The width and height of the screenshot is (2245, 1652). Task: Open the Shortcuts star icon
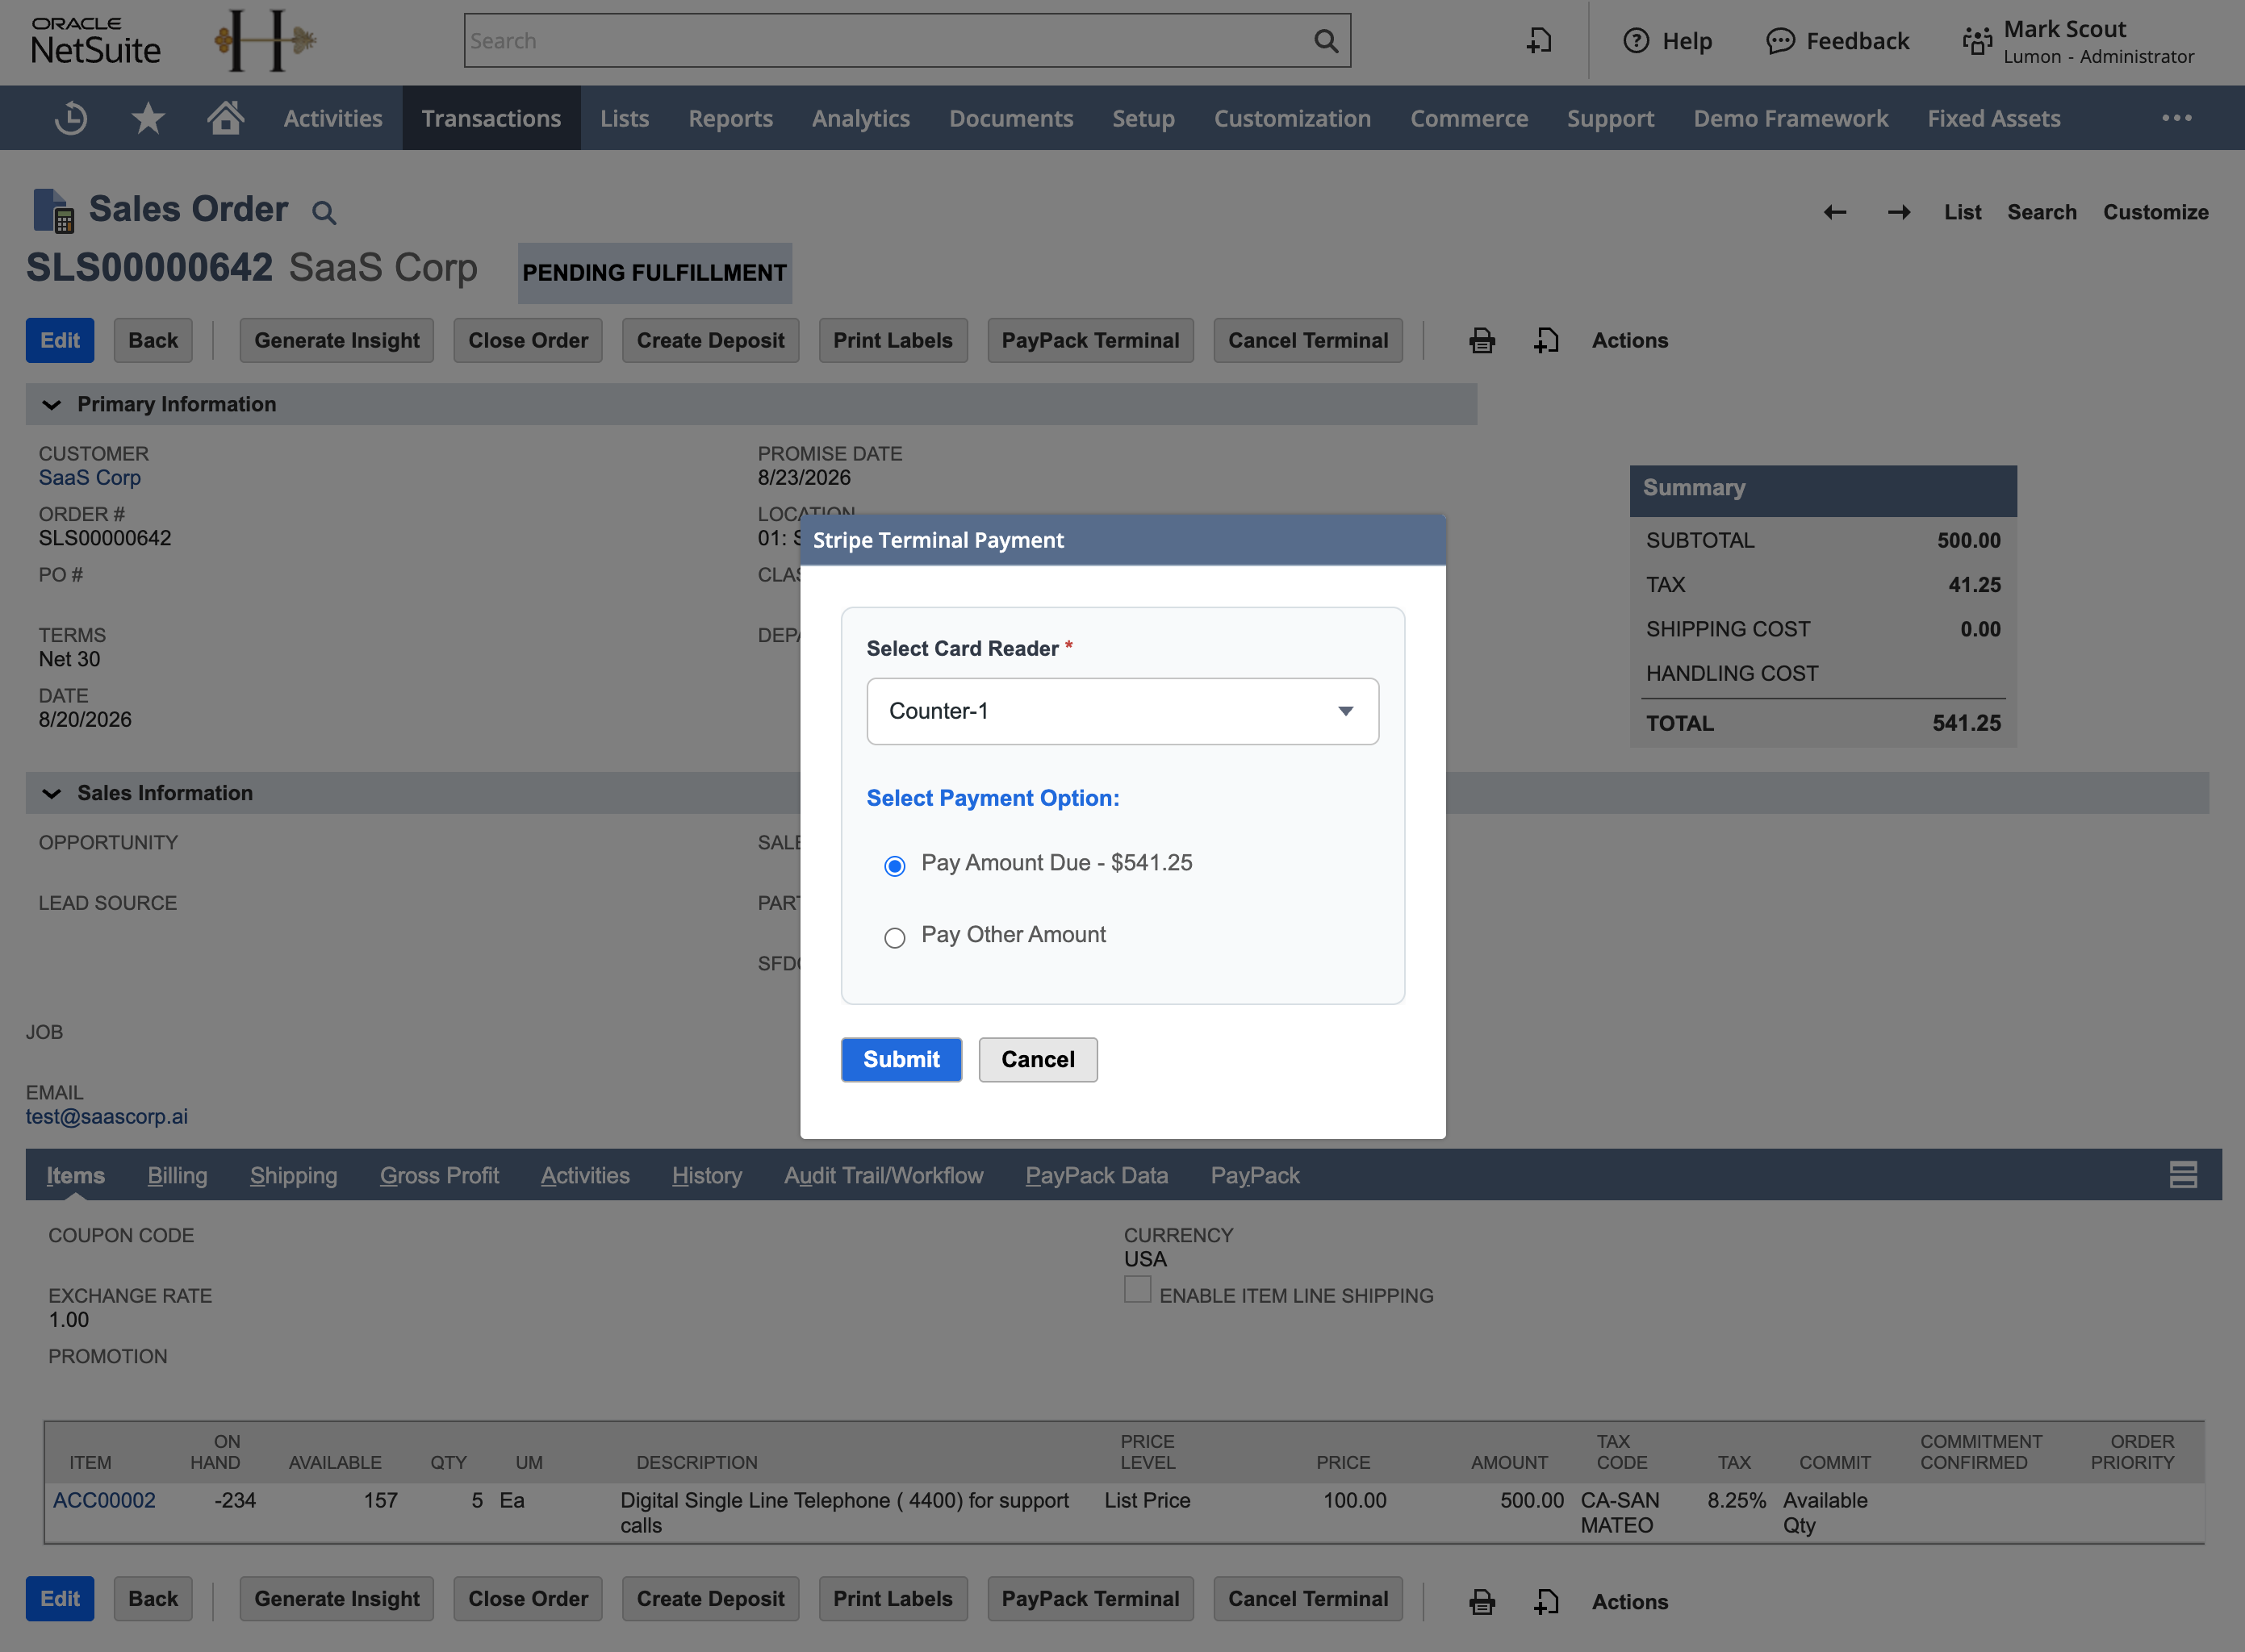148,118
